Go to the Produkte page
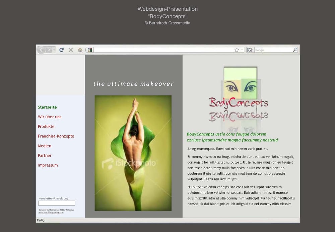The height and width of the screenshot is (232, 335). 46,126
